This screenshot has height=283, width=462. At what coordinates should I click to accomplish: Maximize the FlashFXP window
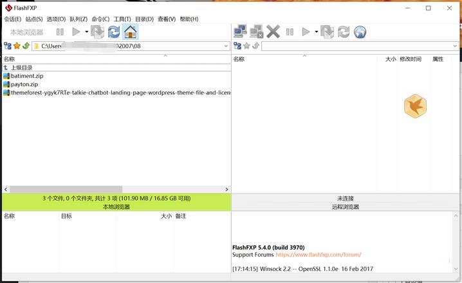[428, 8]
